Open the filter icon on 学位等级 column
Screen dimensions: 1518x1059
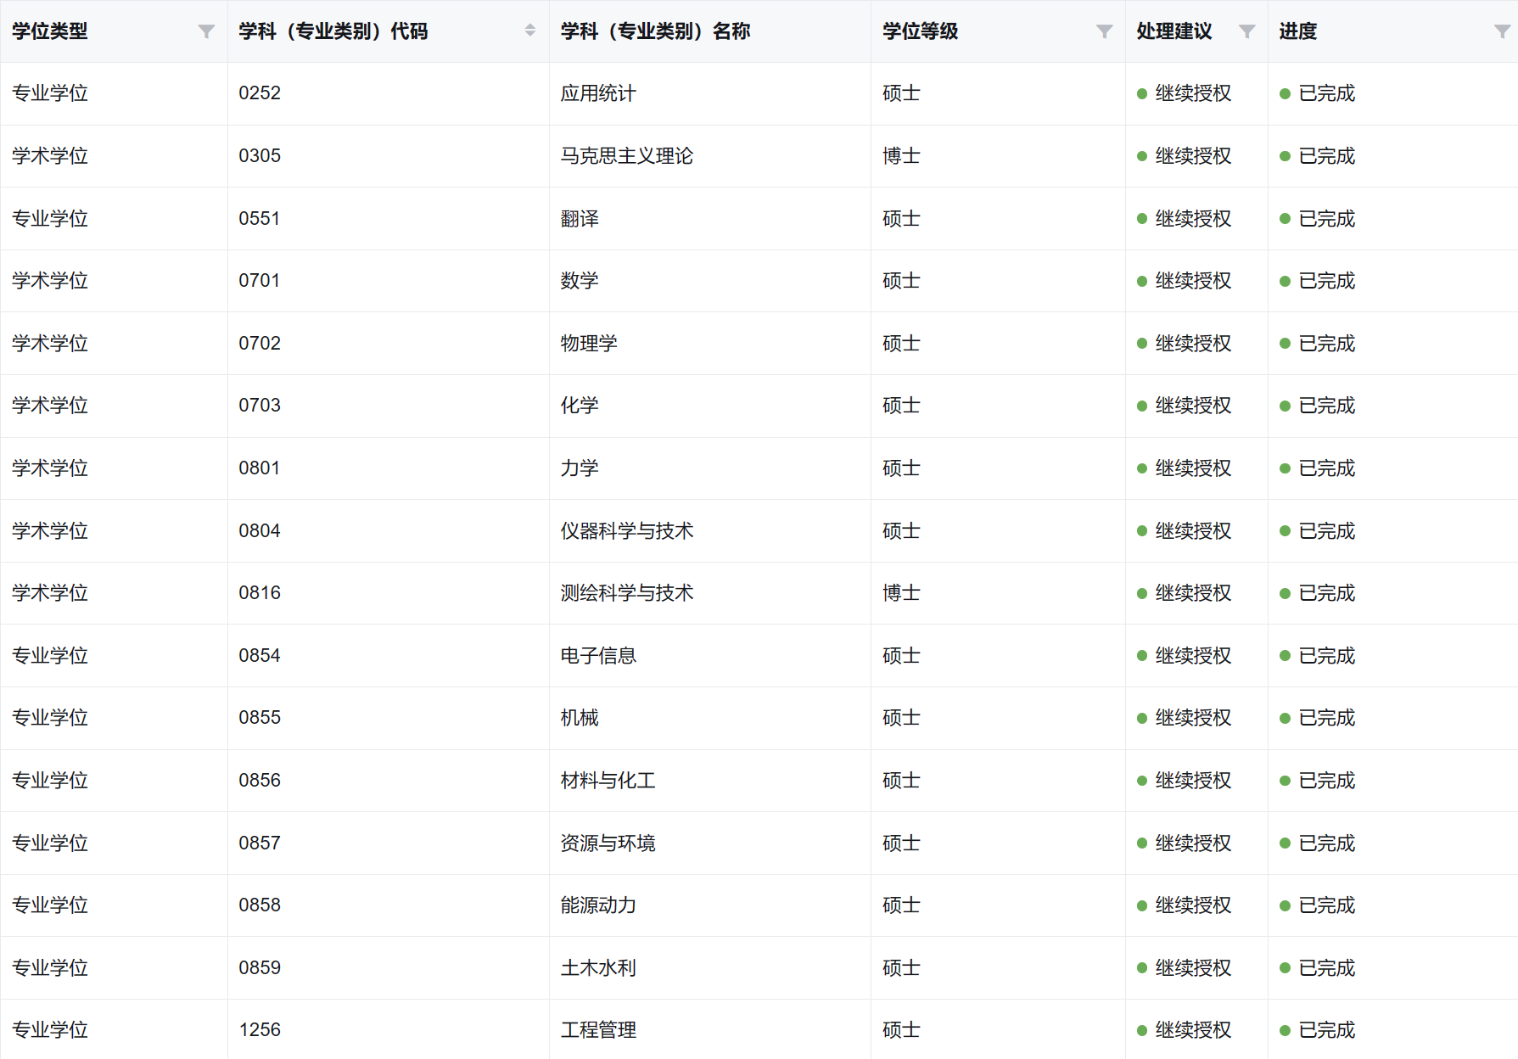coord(1104,31)
